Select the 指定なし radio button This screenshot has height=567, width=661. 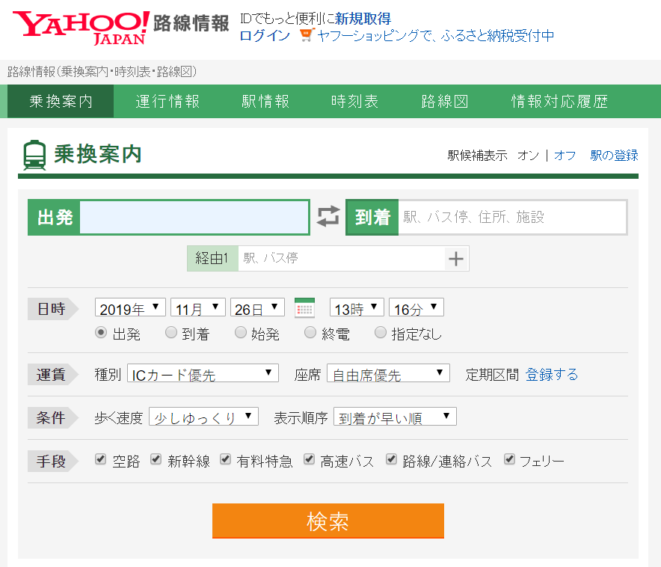coord(381,333)
